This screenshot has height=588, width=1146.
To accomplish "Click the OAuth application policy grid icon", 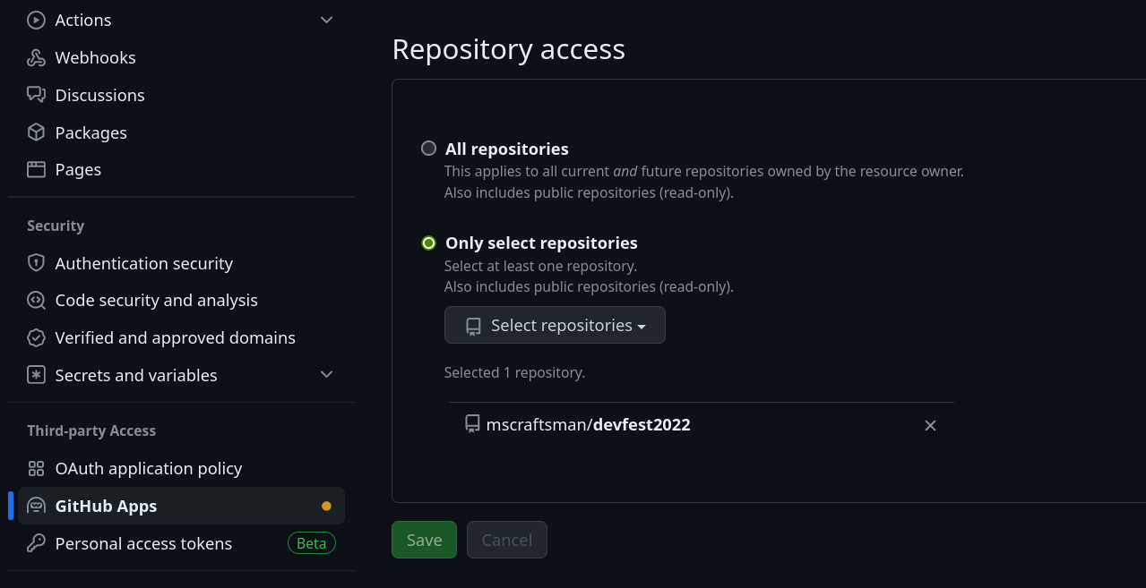I will (36, 468).
